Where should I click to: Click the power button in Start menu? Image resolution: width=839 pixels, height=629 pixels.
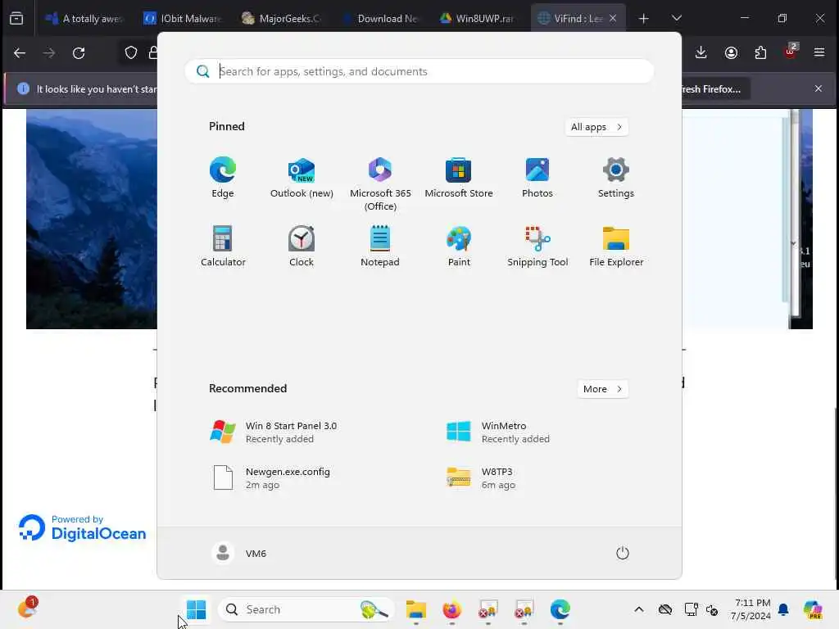[623, 553]
